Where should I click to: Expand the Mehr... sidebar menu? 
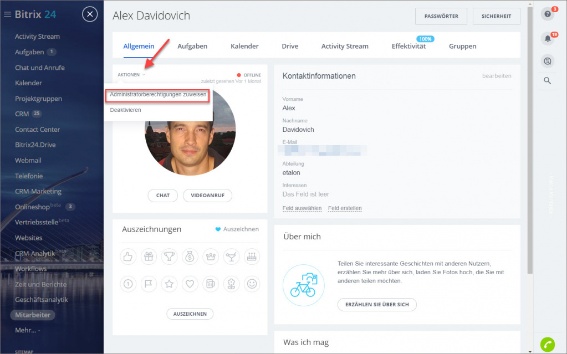[x=28, y=330]
